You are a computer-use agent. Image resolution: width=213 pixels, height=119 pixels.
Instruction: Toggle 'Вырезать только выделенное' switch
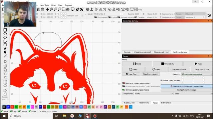(x=123, y=83)
